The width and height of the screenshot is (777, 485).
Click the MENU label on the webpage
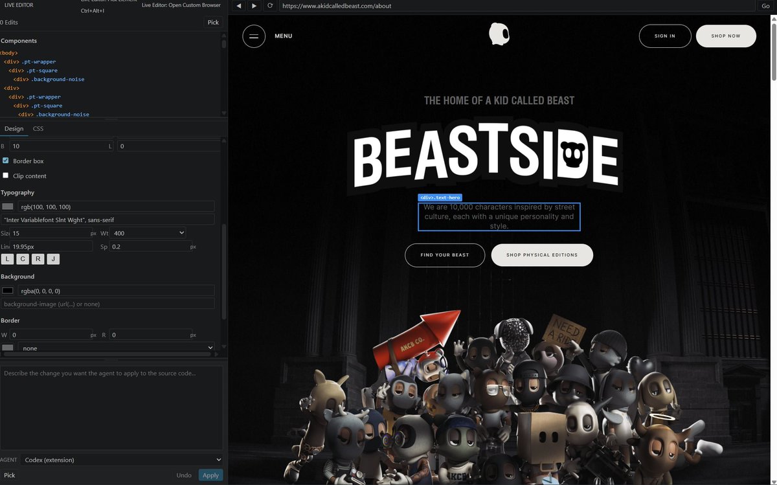click(x=283, y=36)
